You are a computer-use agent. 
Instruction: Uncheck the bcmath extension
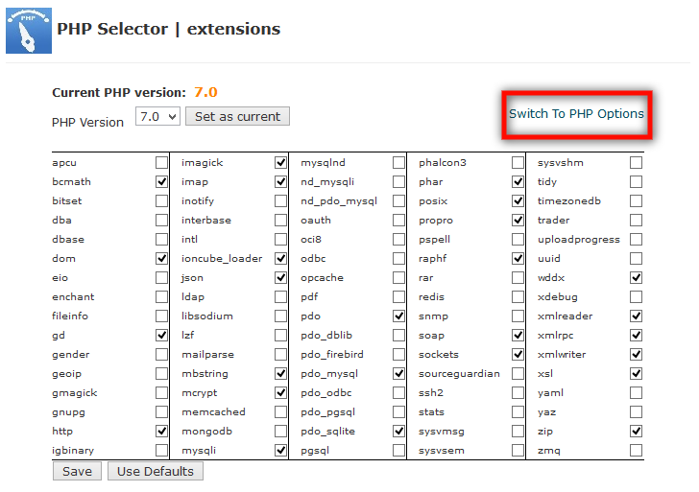point(161,182)
